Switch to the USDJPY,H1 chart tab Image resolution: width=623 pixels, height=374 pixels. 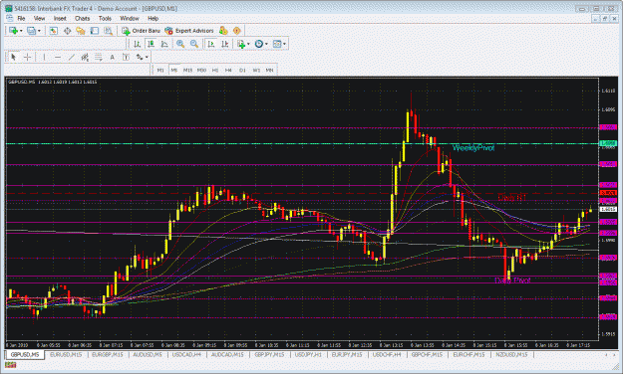point(308,354)
